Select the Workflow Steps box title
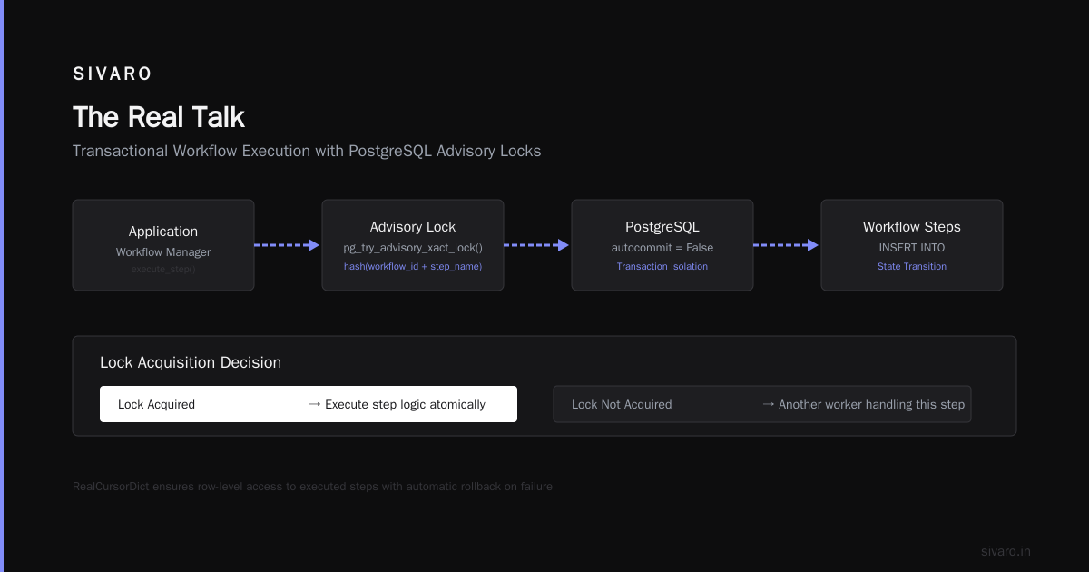1089x572 pixels. (912, 227)
